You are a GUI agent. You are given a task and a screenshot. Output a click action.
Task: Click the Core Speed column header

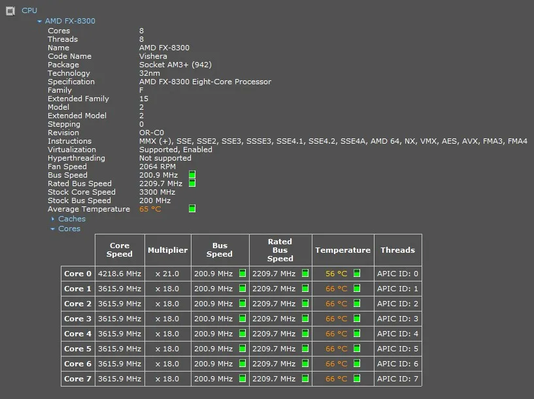pos(120,250)
